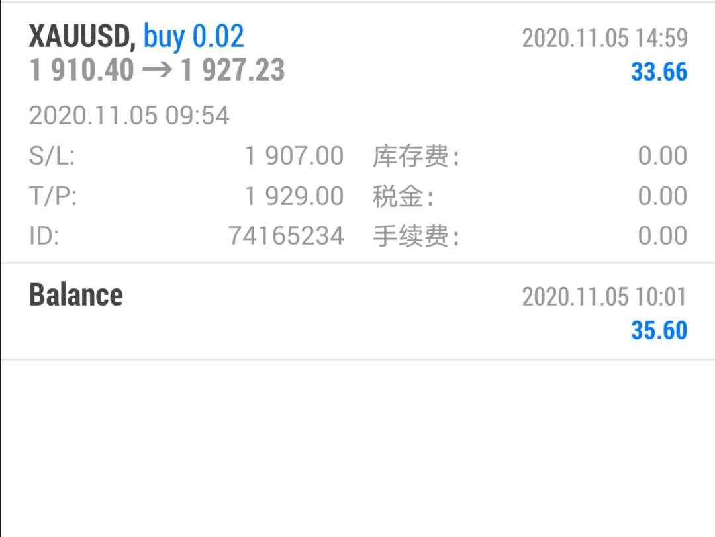Tap the 库存费 swap label

[x=416, y=157]
